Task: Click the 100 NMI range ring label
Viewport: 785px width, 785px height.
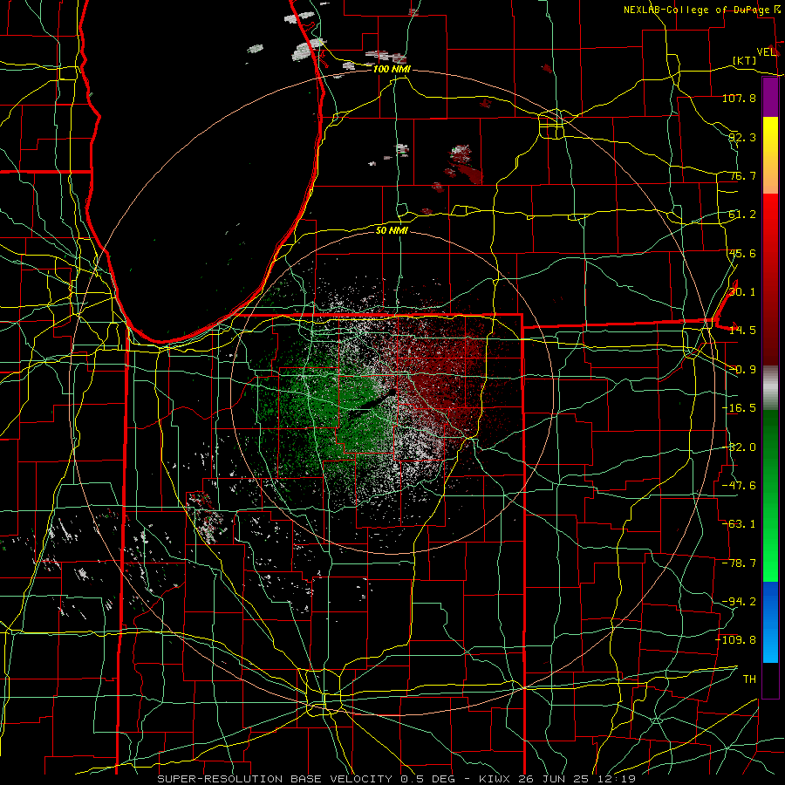Action: 392,69
